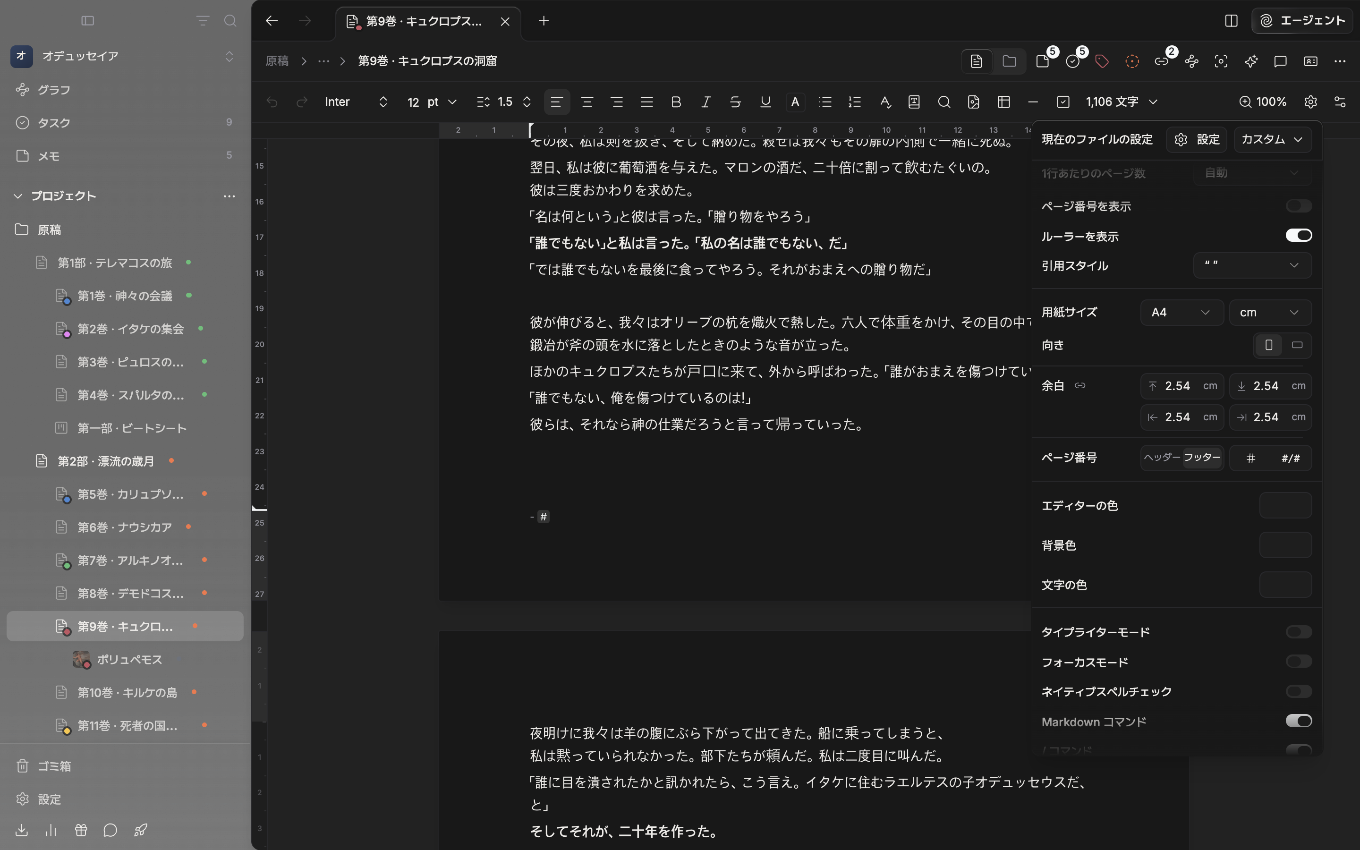Open the comments icon in header

pos(1280,61)
